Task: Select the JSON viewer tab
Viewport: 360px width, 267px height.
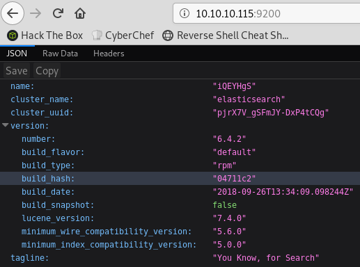Action: (x=17, y=54)
